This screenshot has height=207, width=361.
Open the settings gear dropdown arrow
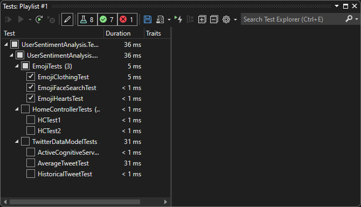235,20
